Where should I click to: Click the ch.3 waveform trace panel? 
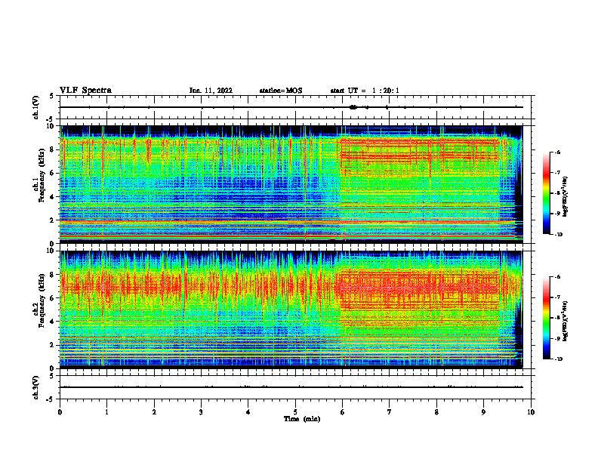point(297,387)
